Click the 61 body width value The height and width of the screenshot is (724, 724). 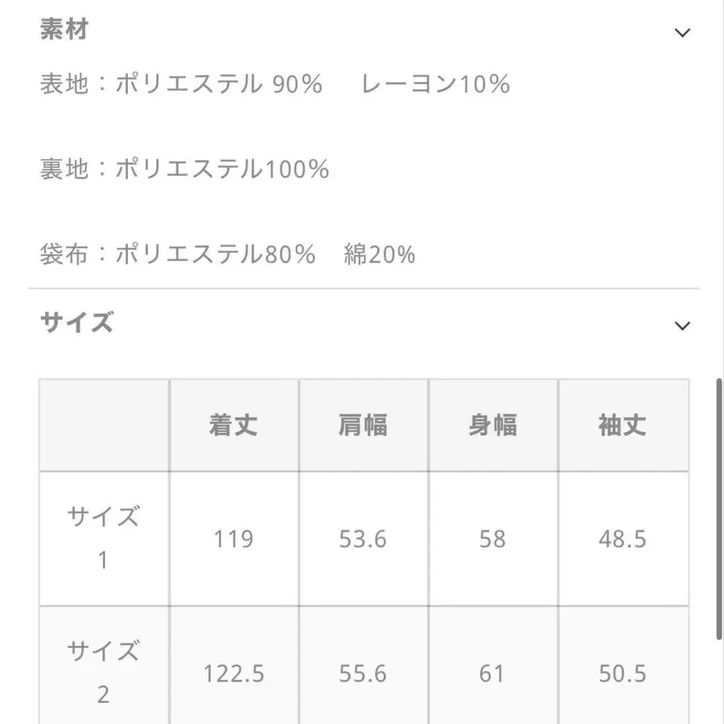point(493,673)
